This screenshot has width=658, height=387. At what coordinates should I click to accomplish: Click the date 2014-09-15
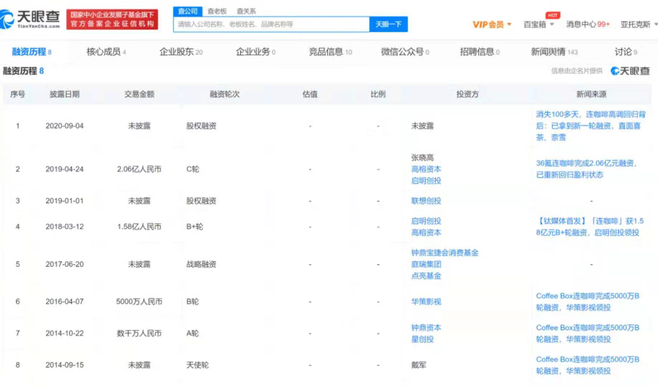pos(65,365)
